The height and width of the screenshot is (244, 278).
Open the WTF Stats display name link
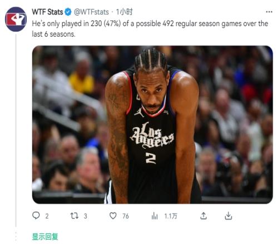(47, 12)
